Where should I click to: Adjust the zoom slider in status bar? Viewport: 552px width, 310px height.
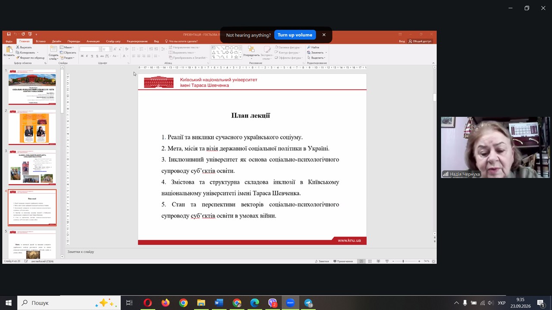[x=403, y=261]
